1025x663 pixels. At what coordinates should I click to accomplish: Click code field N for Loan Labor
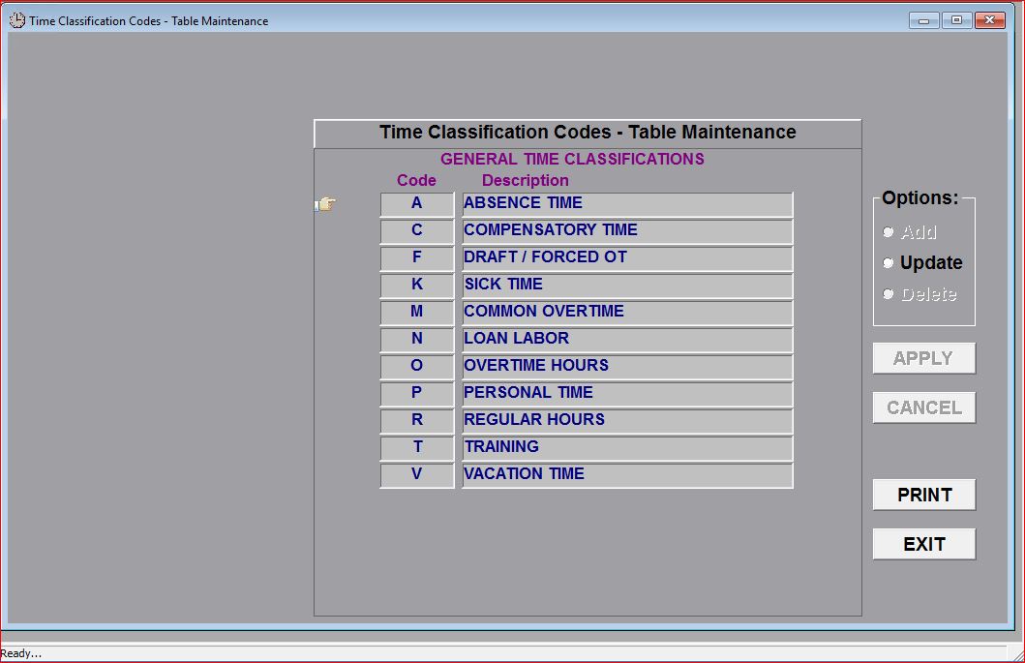pos(416,339)
